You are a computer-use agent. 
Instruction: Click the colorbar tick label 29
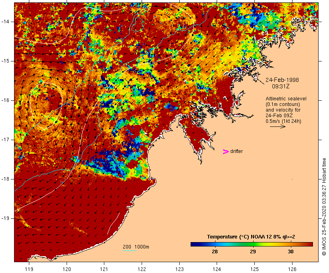point(253,251)
